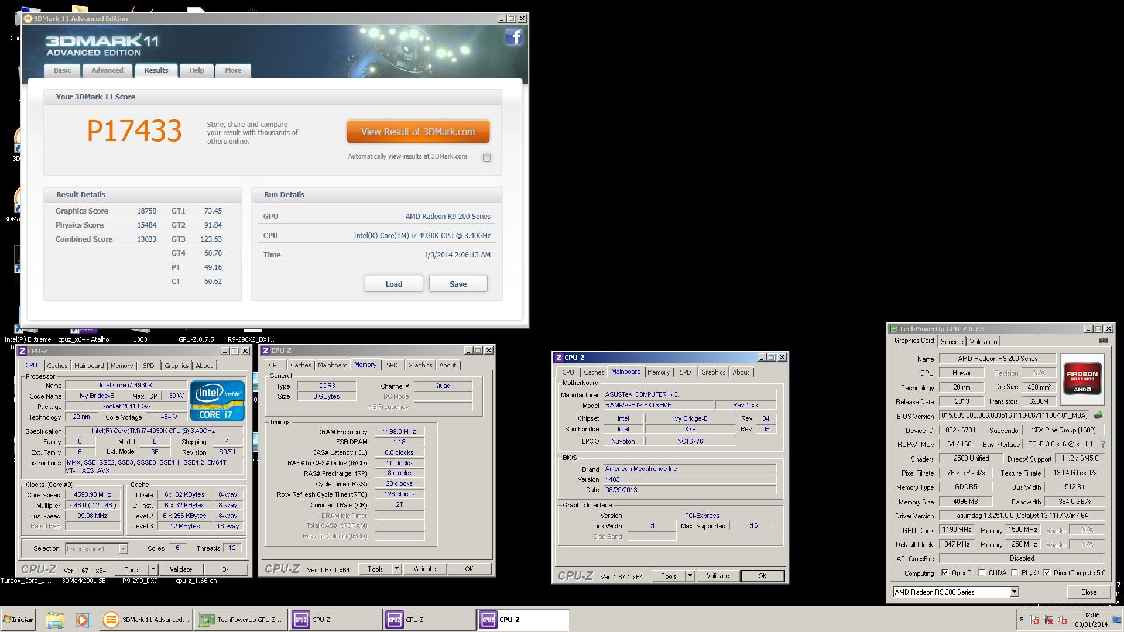
Task: Click the network disconnected tray icon
Action: pyautogui.click(x=1048, y=620)
